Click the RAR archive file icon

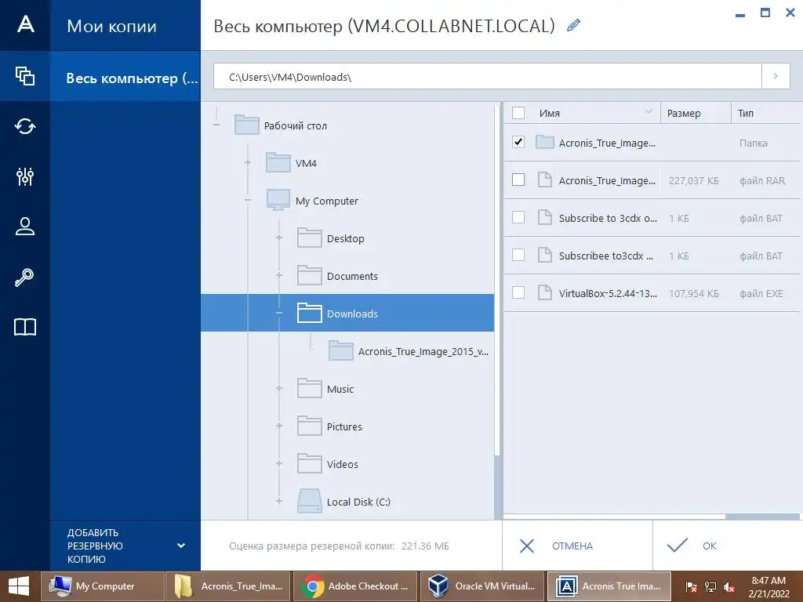pos(544,180)
